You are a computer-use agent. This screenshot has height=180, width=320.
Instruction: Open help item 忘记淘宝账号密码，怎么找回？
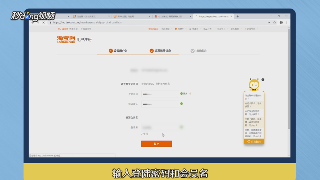click(x=254, y=113)
